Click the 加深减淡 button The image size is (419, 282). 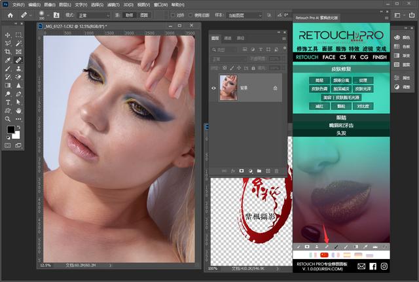pyautogui.click(x=341, y=89)
